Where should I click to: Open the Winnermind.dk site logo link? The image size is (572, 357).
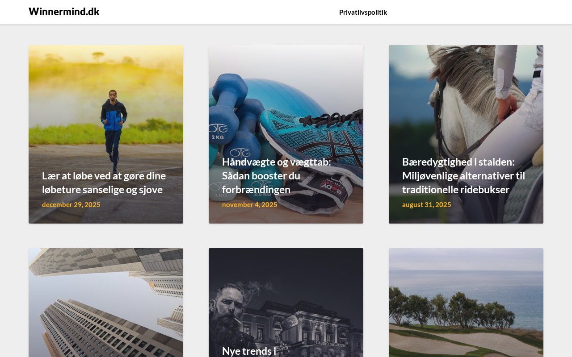tap(64, 12)
